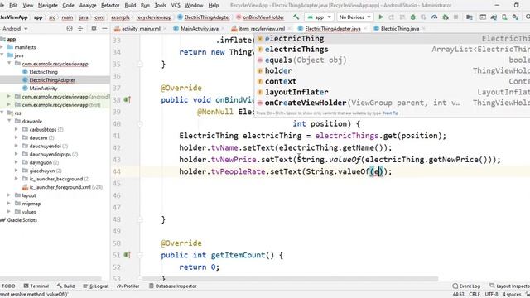Hide the Project panel with minus icon
This screenshot has height=298, width=530.
click(x=105, y=29)
